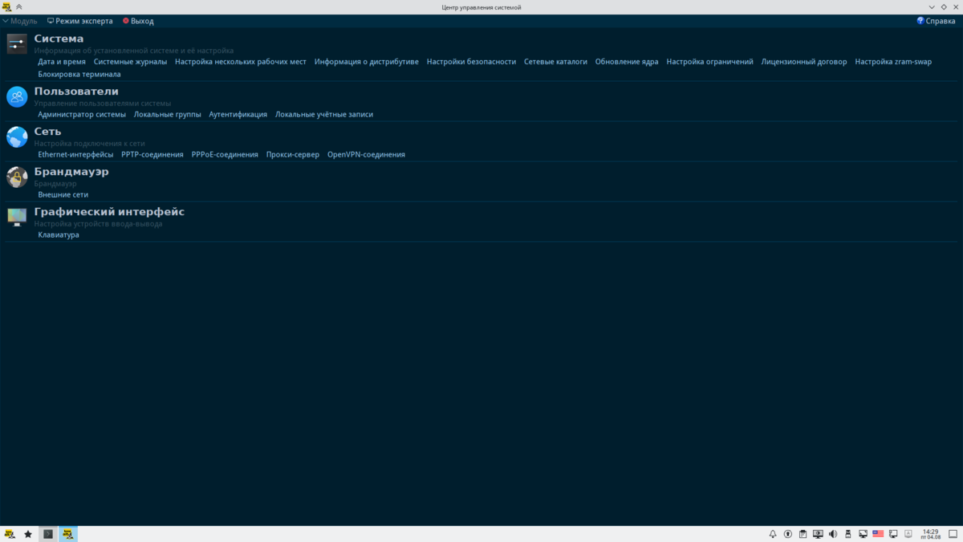Open Настройки безопасности
The image size is (963, 542).
tap(471, 62)
